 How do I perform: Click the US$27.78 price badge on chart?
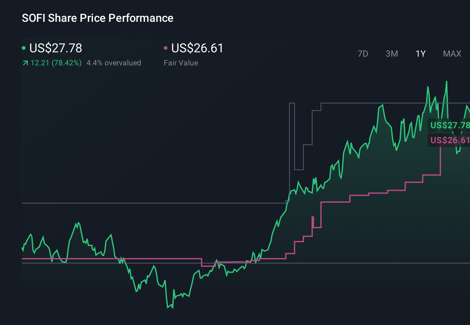[x=450, y=125]
